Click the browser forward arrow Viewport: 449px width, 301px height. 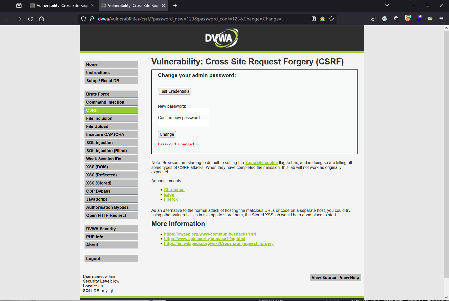coord(19,19)
